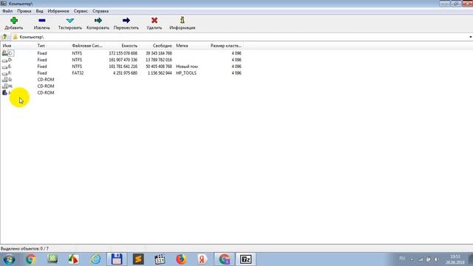Open Firefox from the taskbar

(181, 259)
